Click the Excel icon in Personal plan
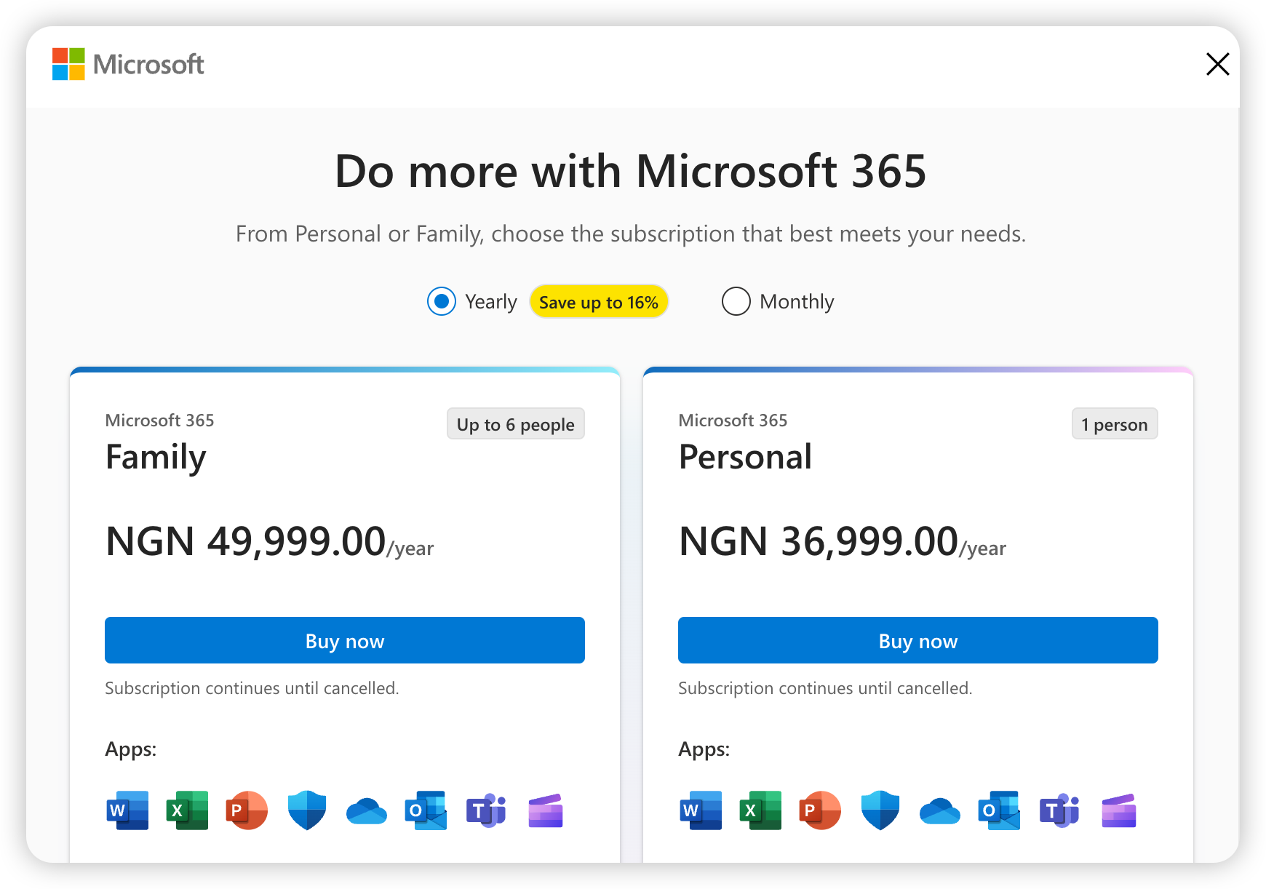 (x=760, y=810)
